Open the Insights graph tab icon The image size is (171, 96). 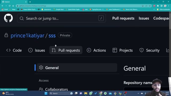pyautogui.click(x=168, y=50)
